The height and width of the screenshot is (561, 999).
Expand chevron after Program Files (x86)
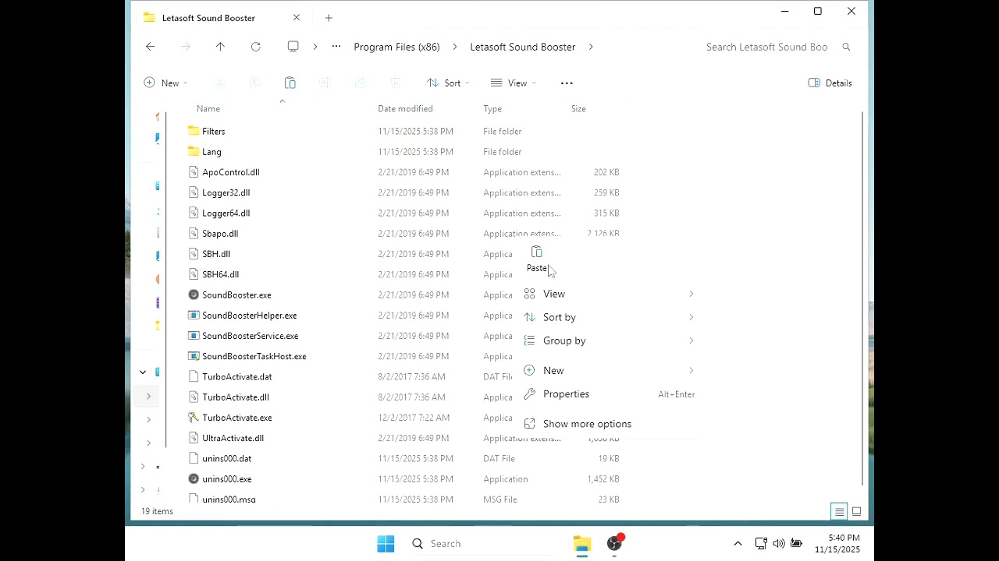[x=455, y=47]
